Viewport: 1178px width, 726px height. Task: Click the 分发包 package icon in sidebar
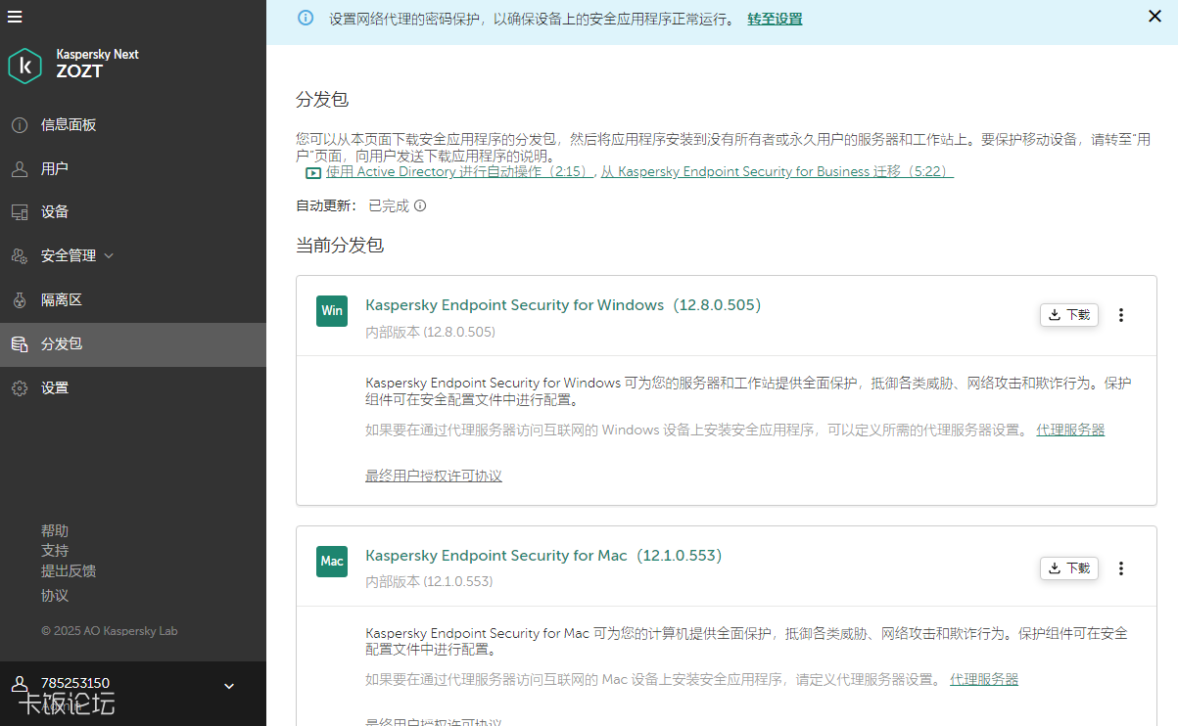click(x=20, y=344)
